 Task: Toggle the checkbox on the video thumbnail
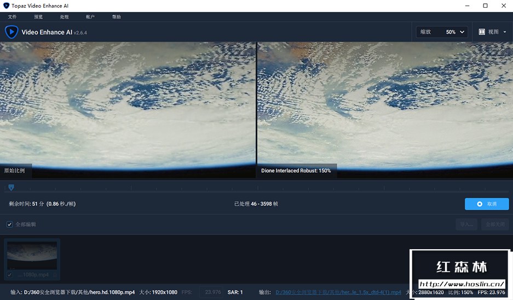[x=10, y=274]
